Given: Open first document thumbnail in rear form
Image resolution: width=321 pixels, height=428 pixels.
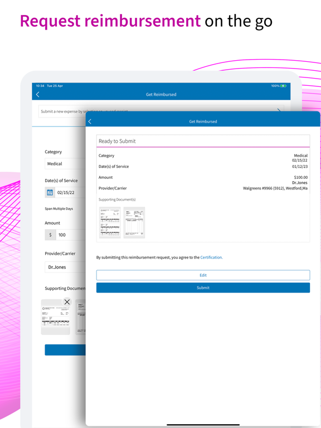Looking at the screenshot, I should click(55, 317).
